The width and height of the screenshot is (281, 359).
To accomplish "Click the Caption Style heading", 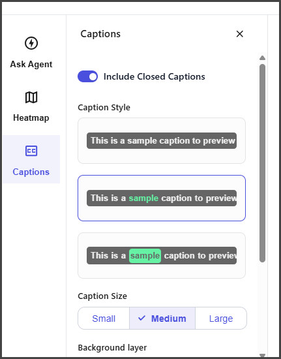I will click(x=104, y=108).
